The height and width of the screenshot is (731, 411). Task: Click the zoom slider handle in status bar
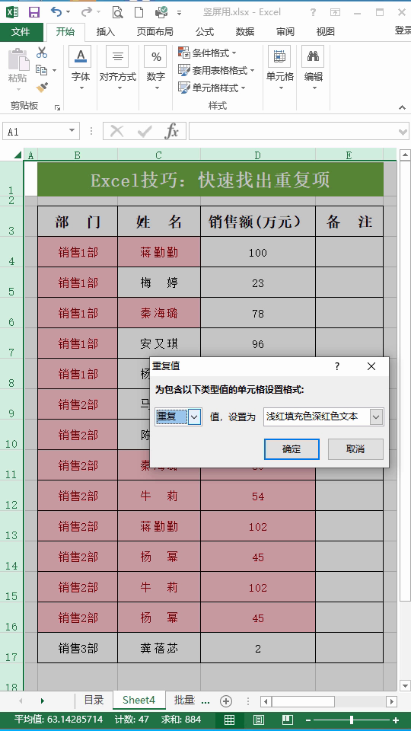pyautogui.click(x=352, y=720)
